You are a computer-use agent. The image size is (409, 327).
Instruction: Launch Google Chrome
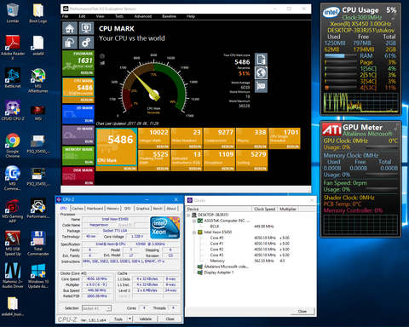[13, 146]
